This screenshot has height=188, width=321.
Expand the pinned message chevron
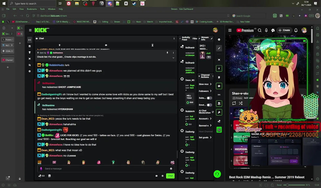coord(173,58)
